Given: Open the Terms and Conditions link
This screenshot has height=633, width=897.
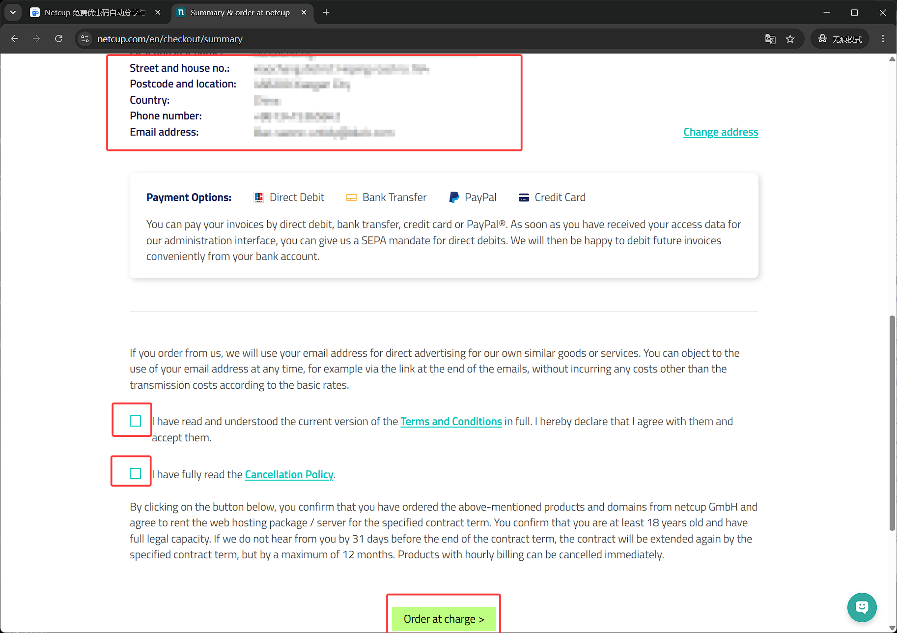Looking at the screenshot, I should click(451, 422).
